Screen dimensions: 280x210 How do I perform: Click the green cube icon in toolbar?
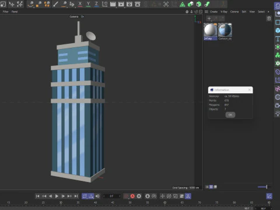click(x=199, y=4)
